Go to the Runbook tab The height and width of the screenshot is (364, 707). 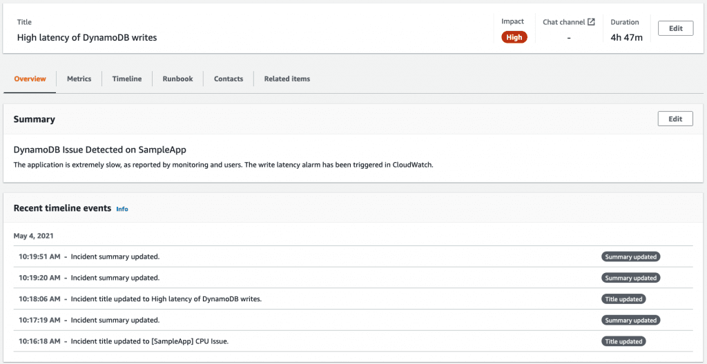(177, 79)
